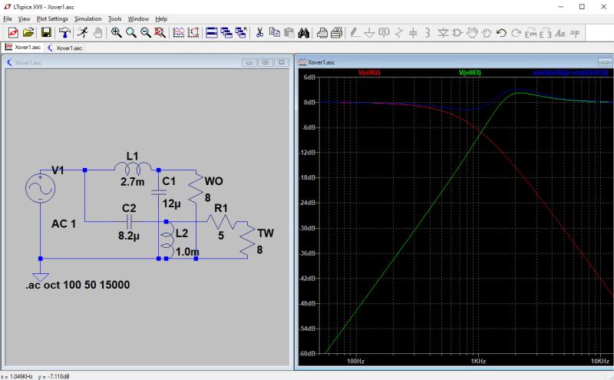Click voltage source V1 symbol
614x380 pixels.
click(41, 188)
